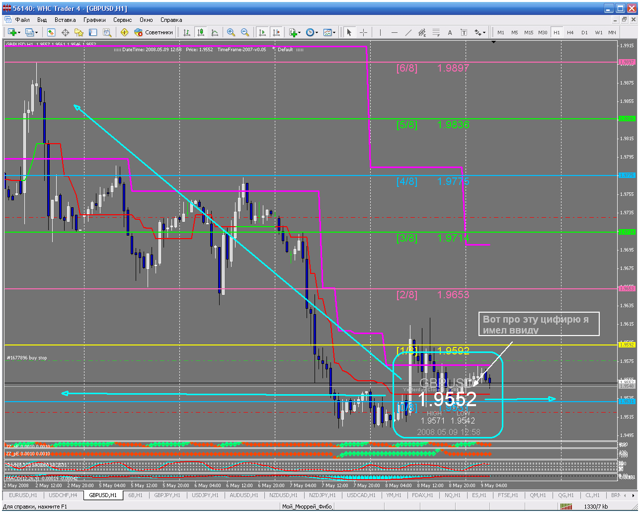Open the Вид menu
640x513 pixels.
click(42, 20)
